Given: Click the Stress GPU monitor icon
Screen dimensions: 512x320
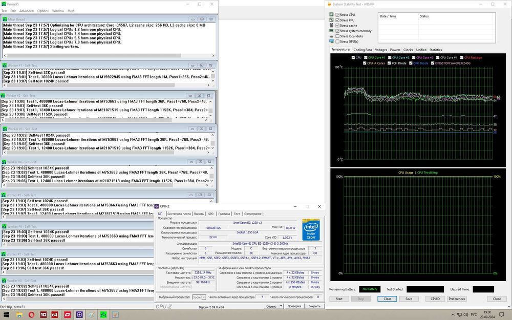Looking at the screenshot, I should click(331, 41).
